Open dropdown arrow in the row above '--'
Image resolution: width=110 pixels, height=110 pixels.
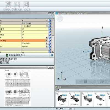pyautogui.click(x=47, y=46)
